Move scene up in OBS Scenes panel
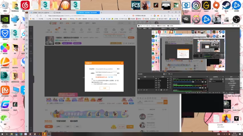 pos(144,90)
